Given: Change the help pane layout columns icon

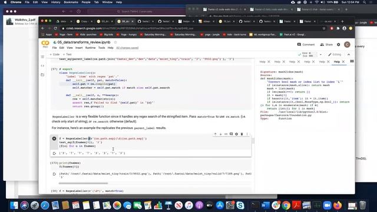Looking at the screenshot, I should click(352, 61).
